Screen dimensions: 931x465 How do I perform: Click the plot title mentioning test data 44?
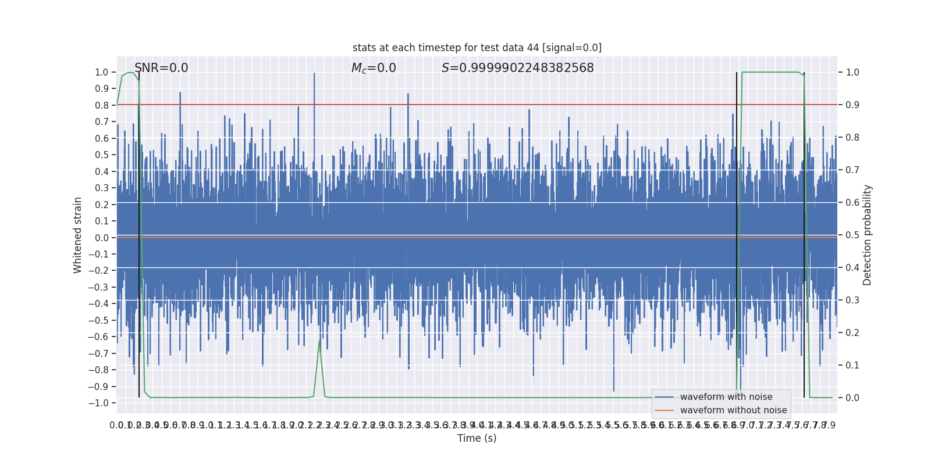pos(477,48)
